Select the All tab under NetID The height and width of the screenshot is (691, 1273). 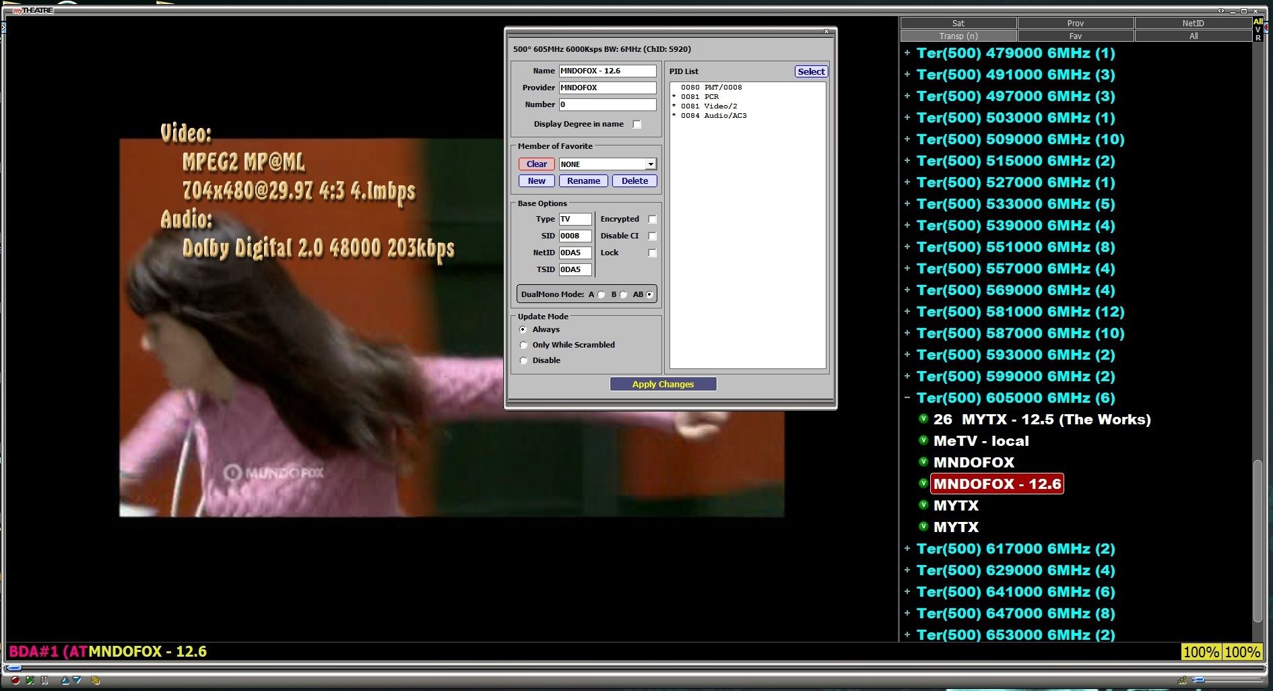click(x=1193, y=36)
